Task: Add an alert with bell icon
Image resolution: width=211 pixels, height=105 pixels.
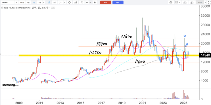Action: pos(95,2)
